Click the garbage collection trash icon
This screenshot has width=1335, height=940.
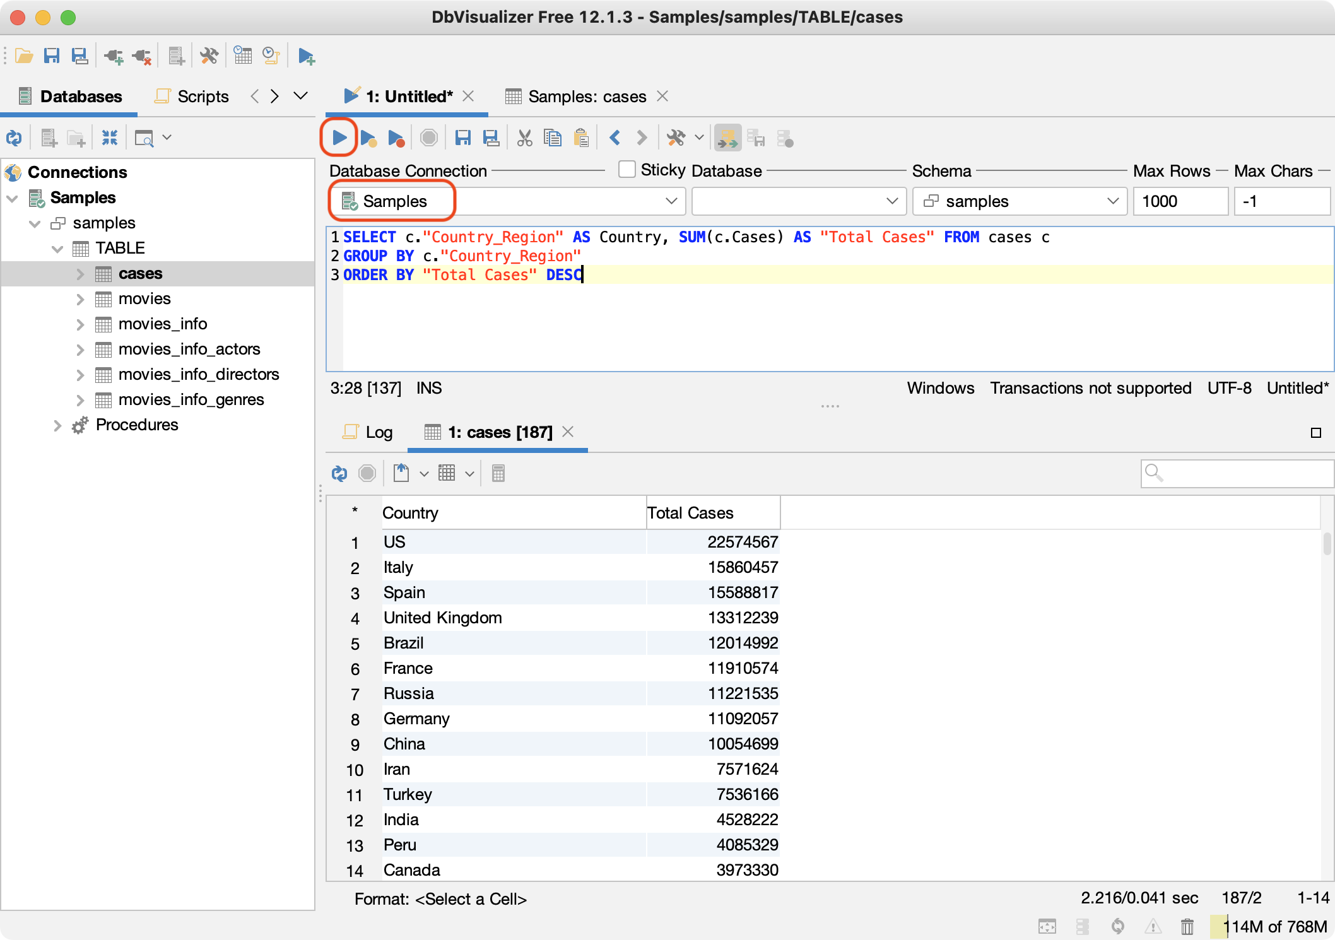click(1187, 926)
